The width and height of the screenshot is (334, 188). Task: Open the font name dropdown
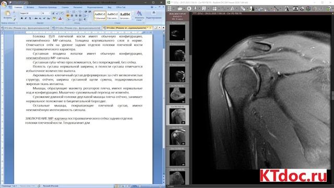(x=40, y=13)
